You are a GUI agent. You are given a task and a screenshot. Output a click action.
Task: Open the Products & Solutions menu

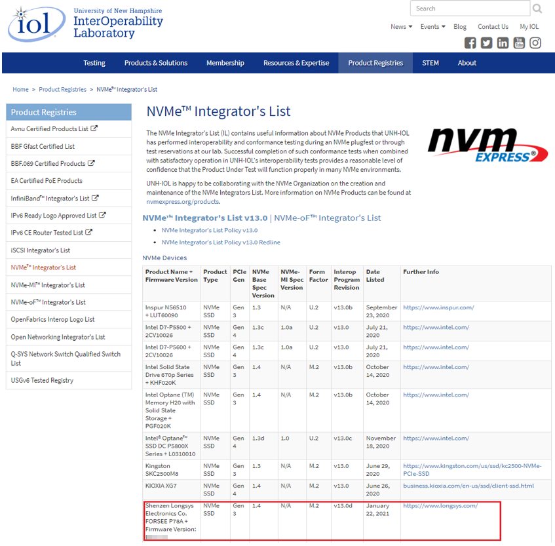[x=156, y=63]
